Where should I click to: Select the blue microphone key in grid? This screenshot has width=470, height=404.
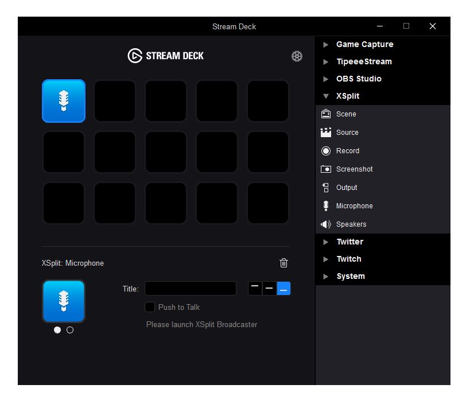[64, 101]
